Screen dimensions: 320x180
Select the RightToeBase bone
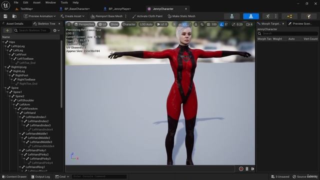(x=26, y=79)
